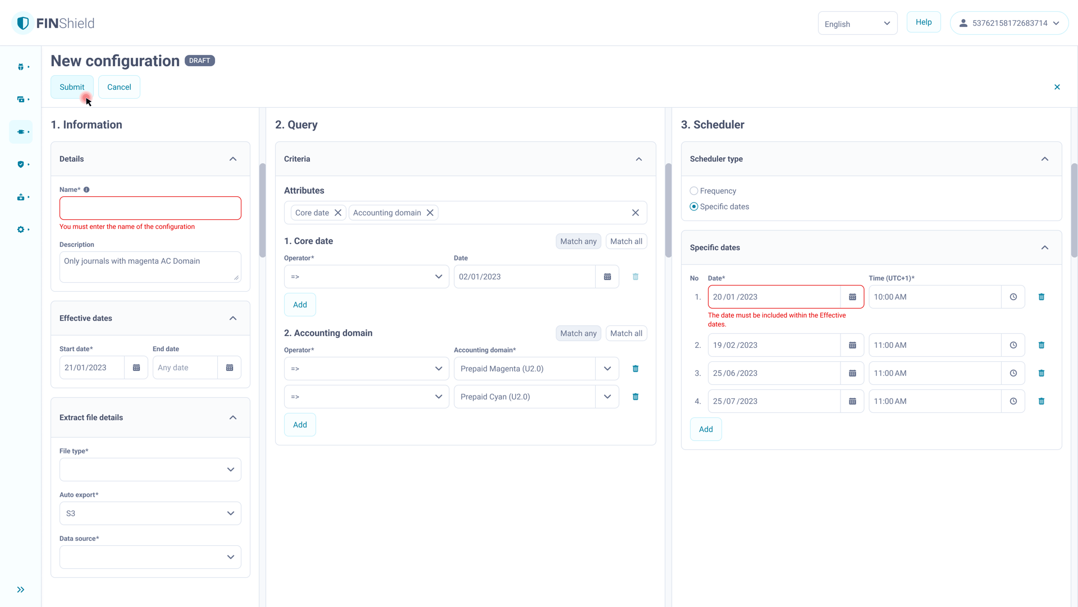Open the File type dropdown
1078x607 pixels.
point(150,470)
